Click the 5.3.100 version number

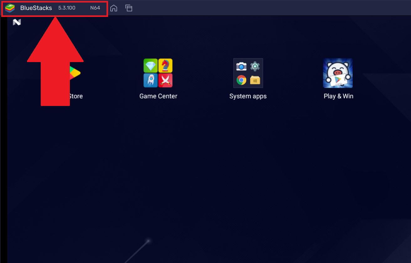pos(67,8)
